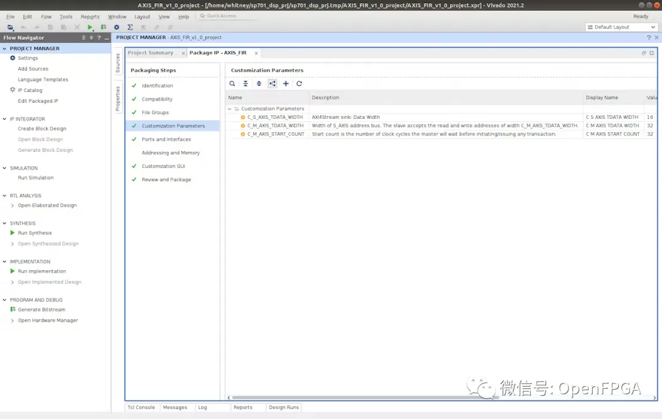The height and width of the screenshot is (419, 662).
Task: Switch to the Tcl Console tab
Action: pyautogui.click(x=141, y=407)
